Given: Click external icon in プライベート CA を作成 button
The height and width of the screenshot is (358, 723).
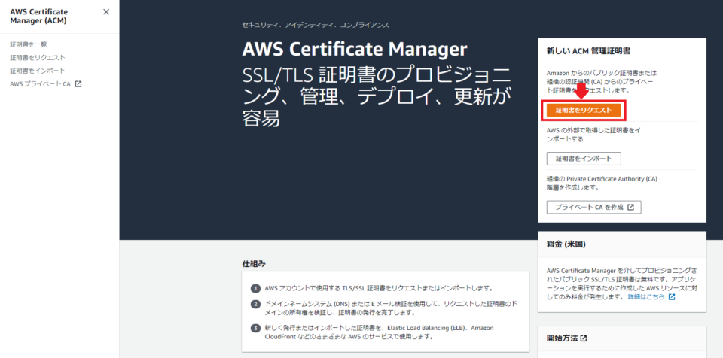Looking at the screenshot, I should tap(631, 208).
